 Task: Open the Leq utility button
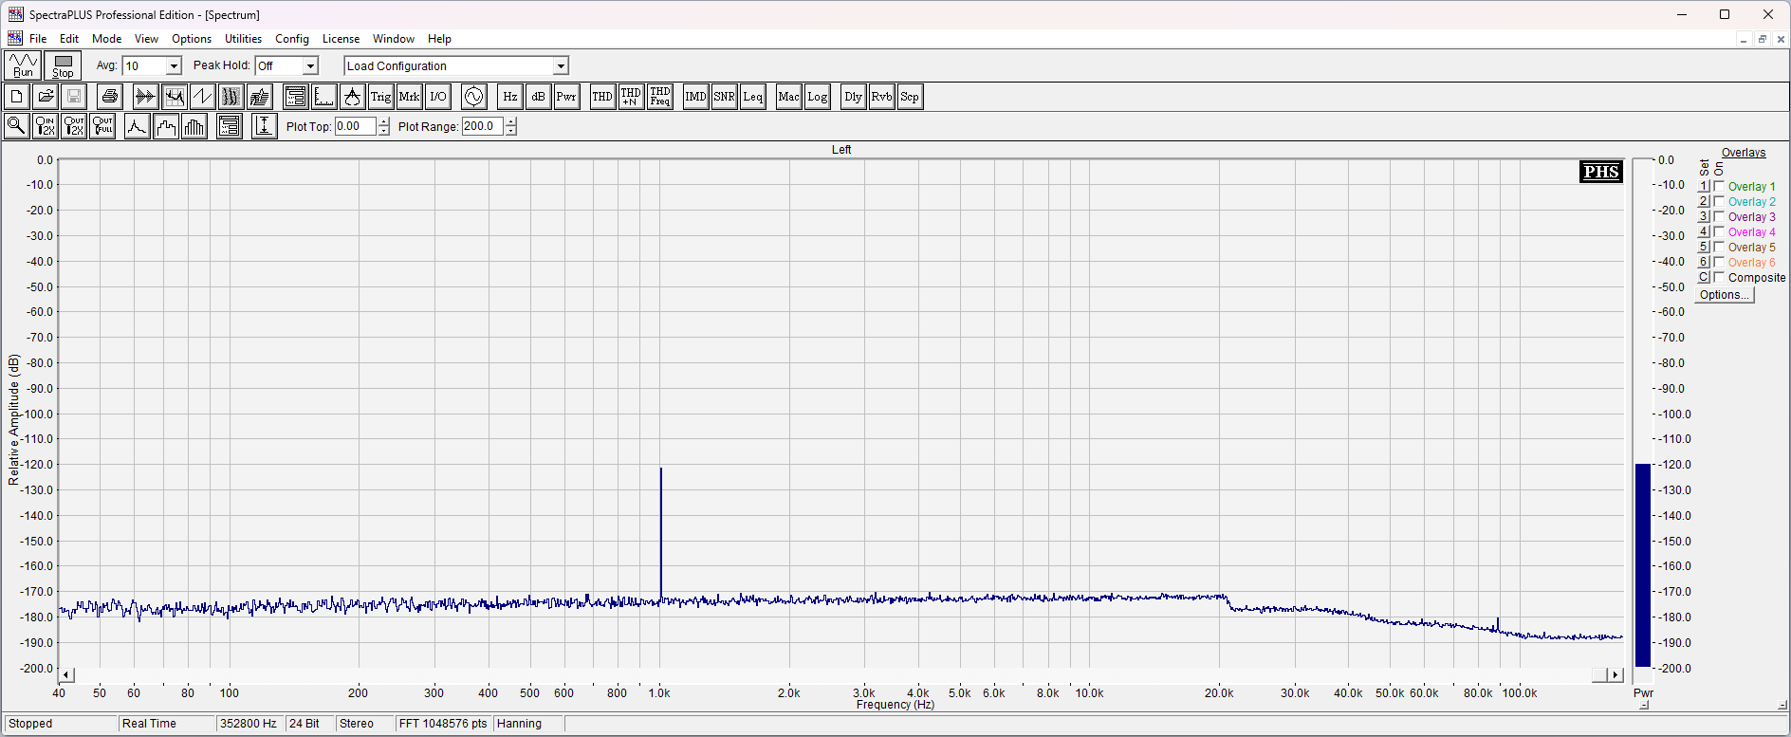(x=753, y=97)
